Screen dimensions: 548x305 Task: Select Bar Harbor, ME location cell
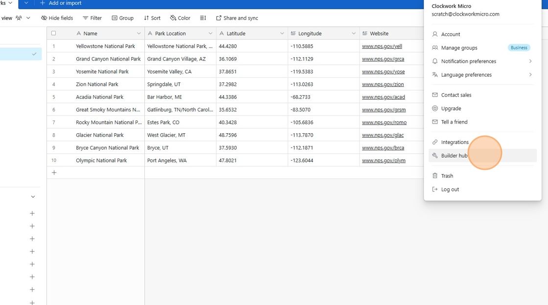[181, 97]
